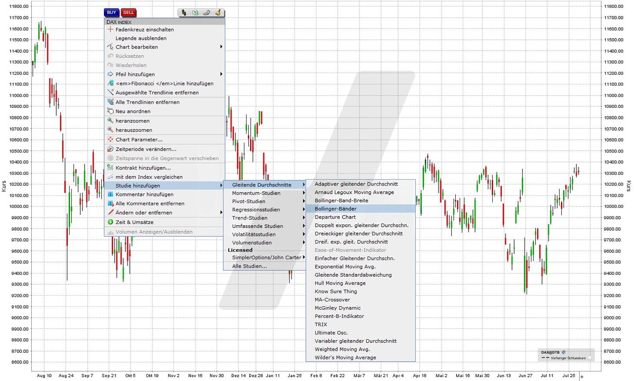Click the green-red arrows trading toolbar icon

tap(184, 12)
